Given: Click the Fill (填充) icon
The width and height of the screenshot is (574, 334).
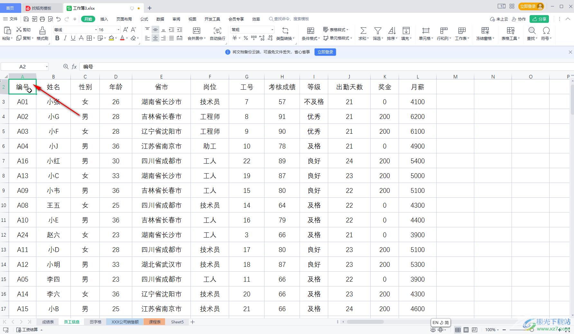Looking at the screenshot, I should [x=406, y=31].
